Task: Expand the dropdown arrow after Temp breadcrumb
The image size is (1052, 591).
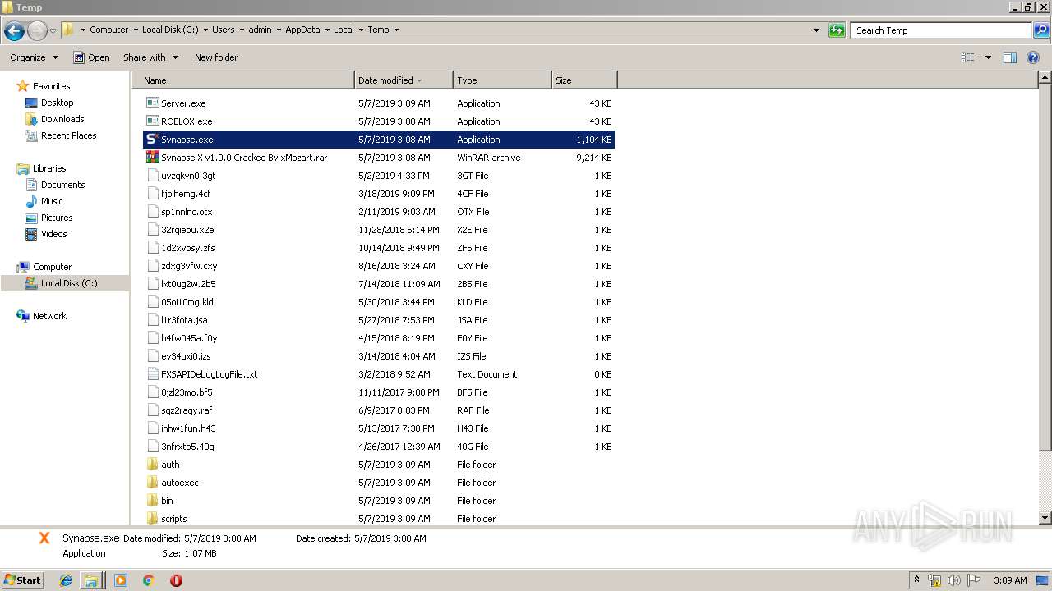Action: (x=396, y=30)
